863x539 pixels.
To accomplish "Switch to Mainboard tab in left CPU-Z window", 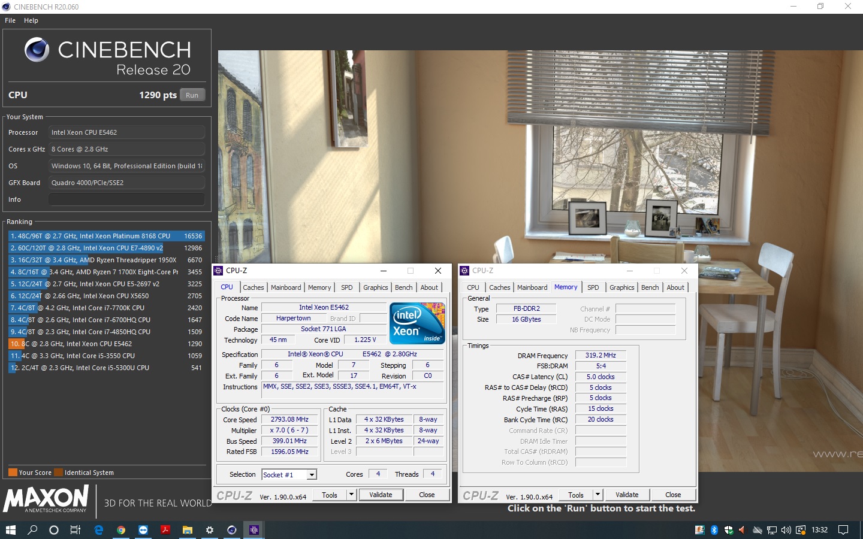I will click(286, 287).
